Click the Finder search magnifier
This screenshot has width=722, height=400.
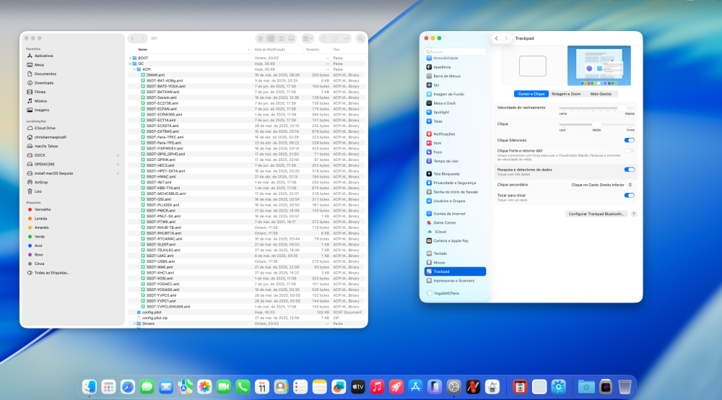(x=360, y=39)
